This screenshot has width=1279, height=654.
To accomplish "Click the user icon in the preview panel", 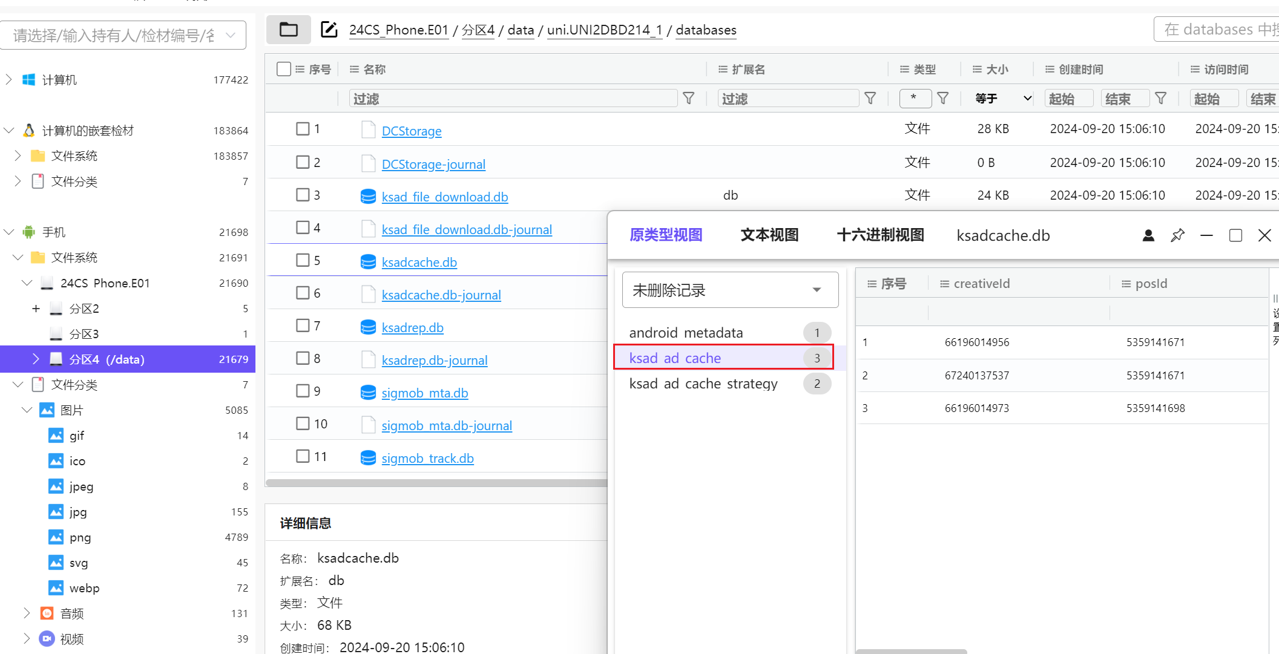I will click(x=1148, y=235).
